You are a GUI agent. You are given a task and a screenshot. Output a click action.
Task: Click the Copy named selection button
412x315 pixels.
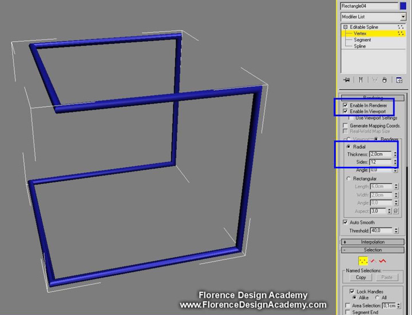click(x=360, y=277)
